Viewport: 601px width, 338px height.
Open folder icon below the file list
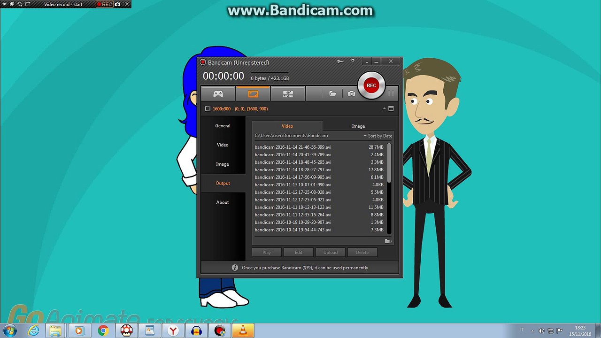coord(388,241)
